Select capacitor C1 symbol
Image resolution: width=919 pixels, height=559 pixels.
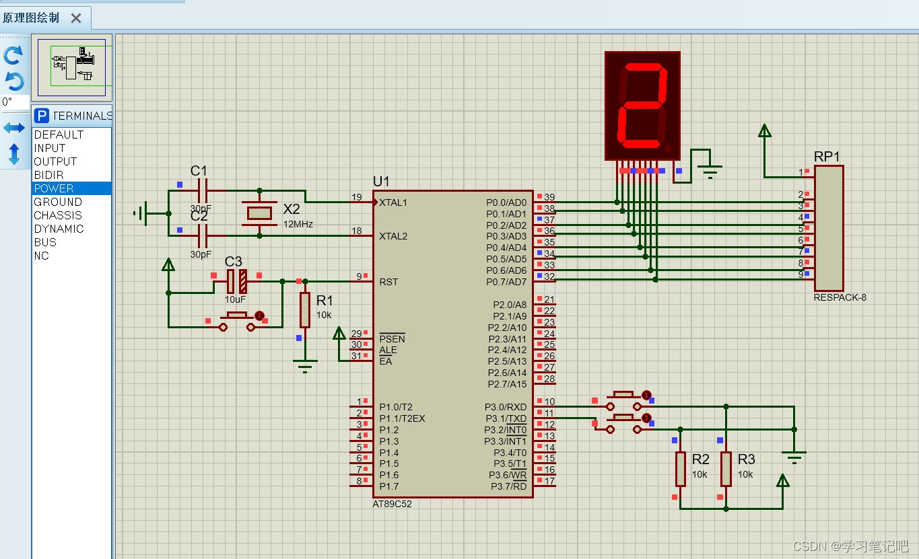(x=202, y=190)
